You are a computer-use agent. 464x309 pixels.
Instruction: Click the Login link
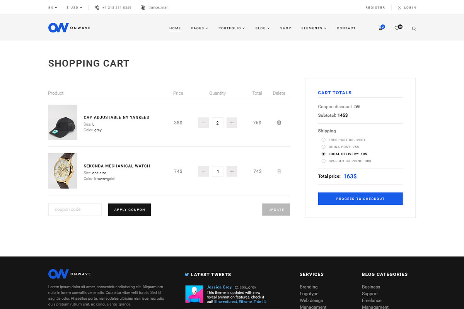(x=410, y=7)
